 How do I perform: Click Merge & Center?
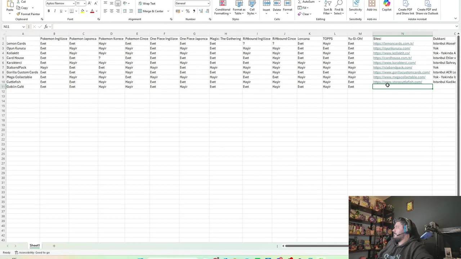[x=151, y=11]
